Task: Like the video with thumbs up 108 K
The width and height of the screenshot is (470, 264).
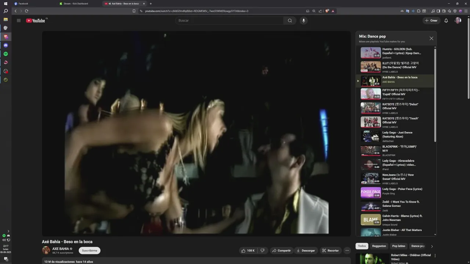Action: point(248,250)
